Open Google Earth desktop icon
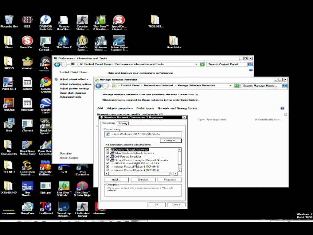 [x=45, y=106]
